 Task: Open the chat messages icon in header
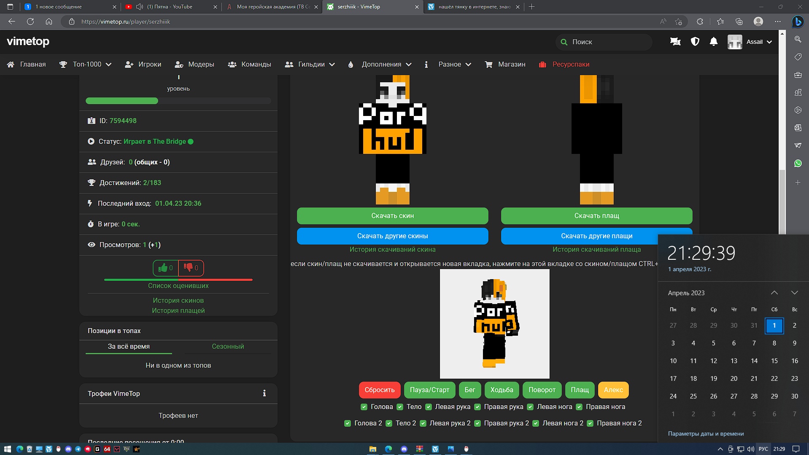point(675,41)
